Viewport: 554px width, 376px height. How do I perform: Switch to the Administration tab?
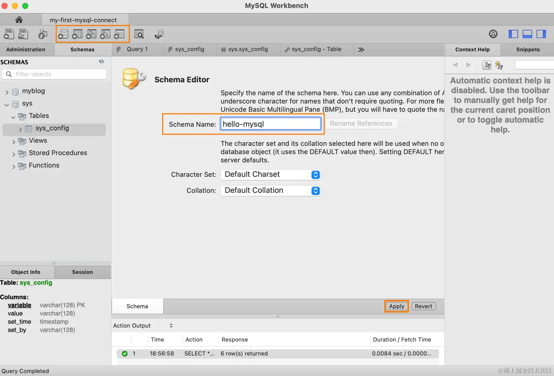click(x=26, y=49)
